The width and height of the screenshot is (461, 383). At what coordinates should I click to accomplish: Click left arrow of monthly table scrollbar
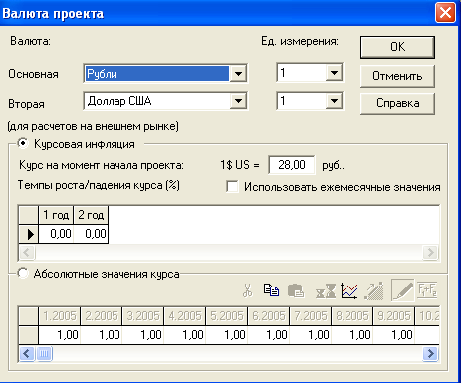point(27,353)
